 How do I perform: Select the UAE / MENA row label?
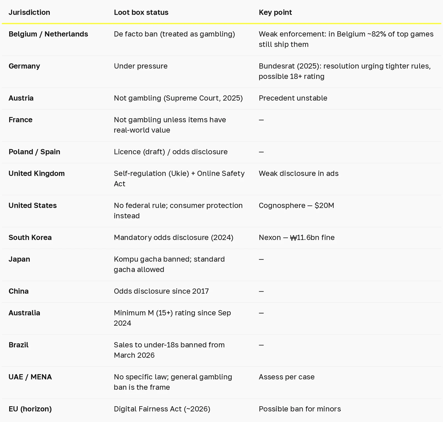click(30, 377)
